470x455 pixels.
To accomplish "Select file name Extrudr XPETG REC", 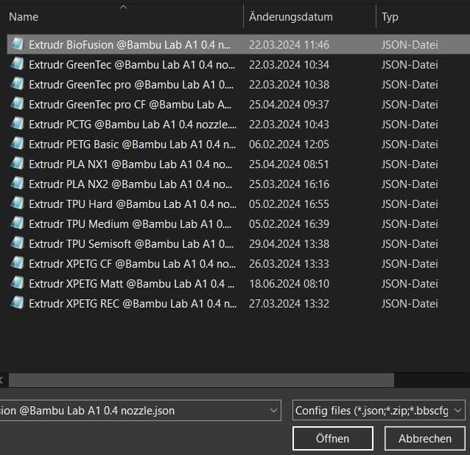I will [133, 304].
